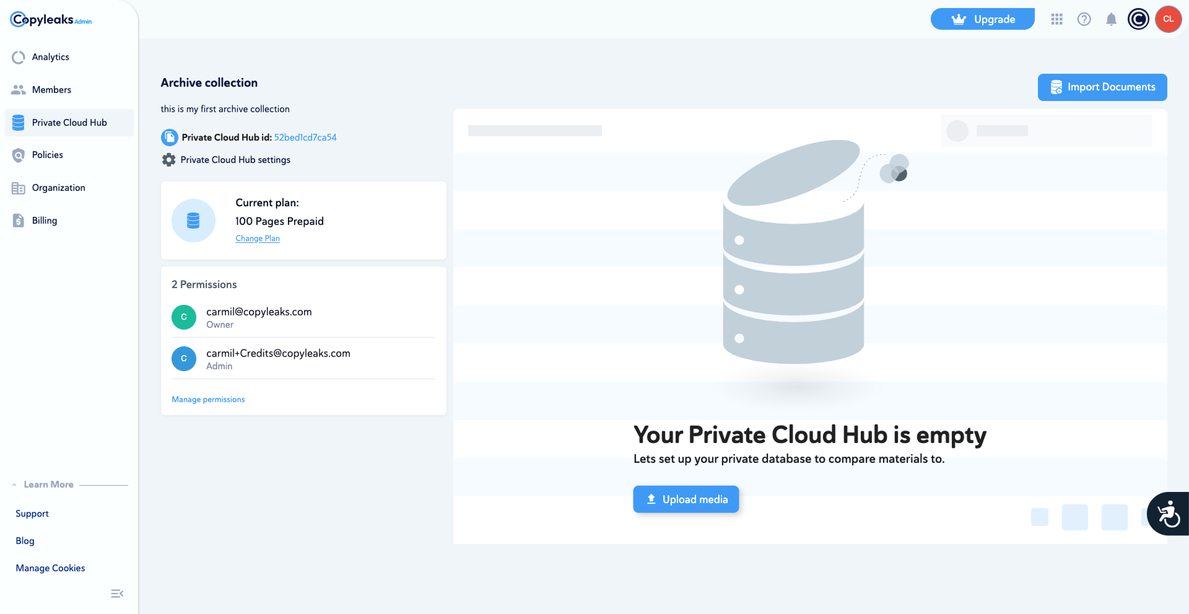
Task: Click the Billing document icon
Action: click(19, 221)
